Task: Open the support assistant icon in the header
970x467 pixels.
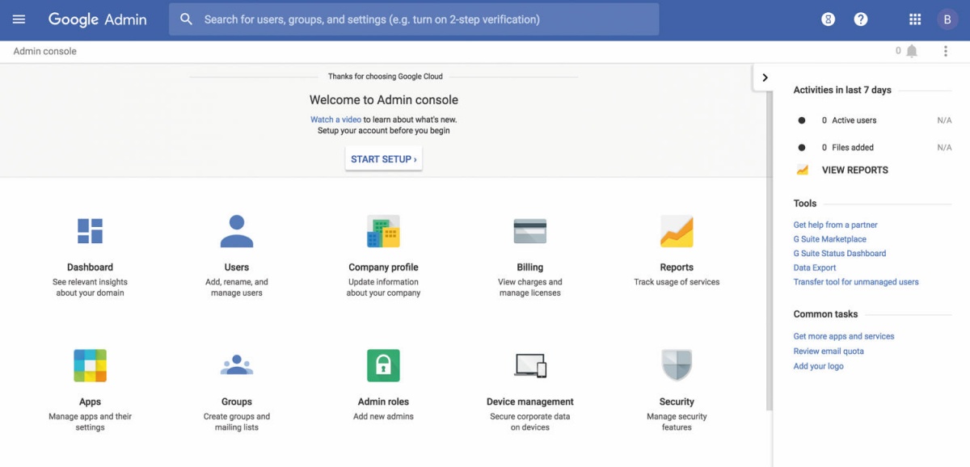Action: click(828, 19)
